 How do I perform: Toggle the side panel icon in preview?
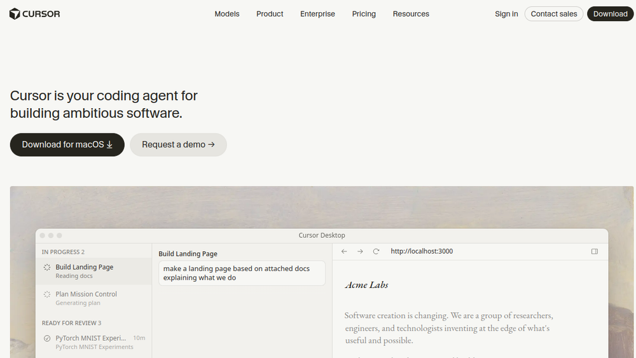point(595,251)
